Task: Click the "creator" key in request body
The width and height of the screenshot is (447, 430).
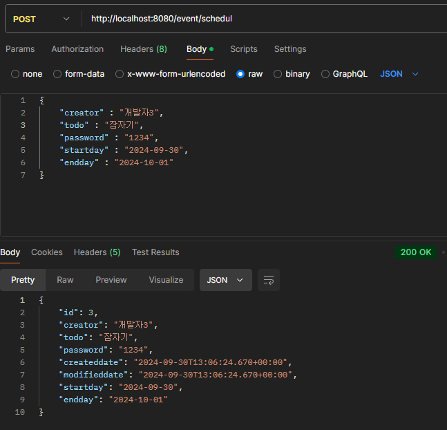Action: [x=82, y=113]
